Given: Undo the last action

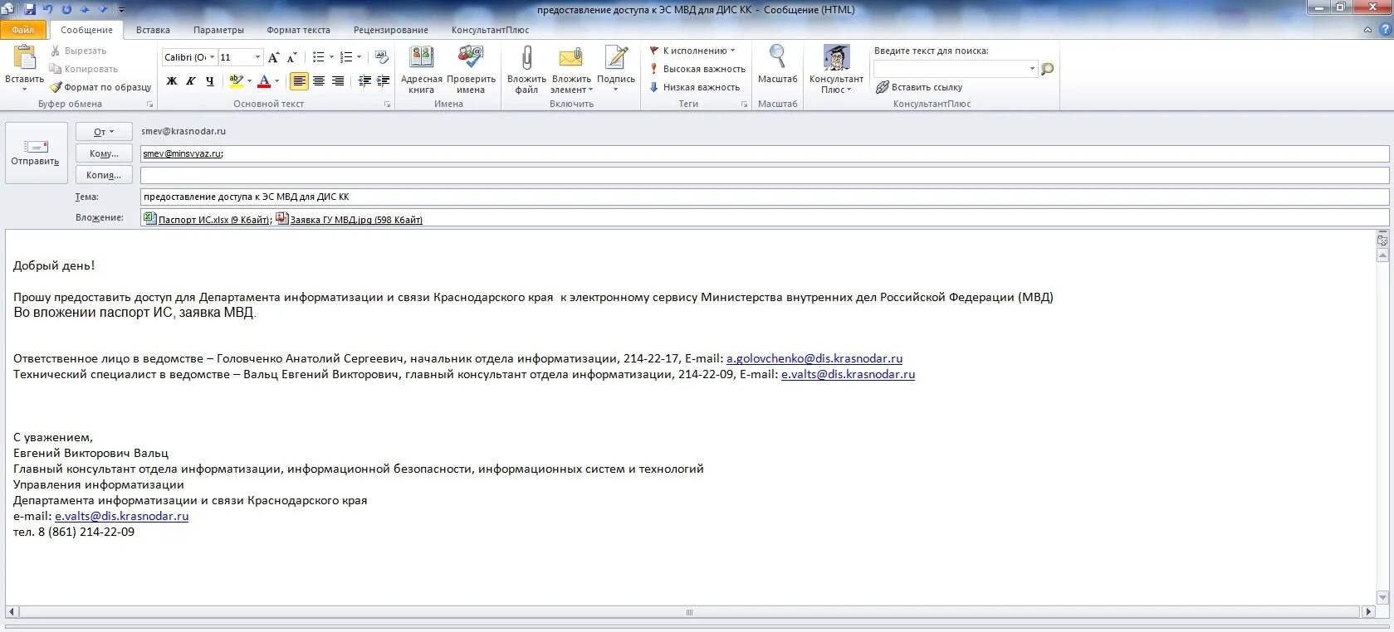Looking at the screenshot, I should (x=47, y=9).
